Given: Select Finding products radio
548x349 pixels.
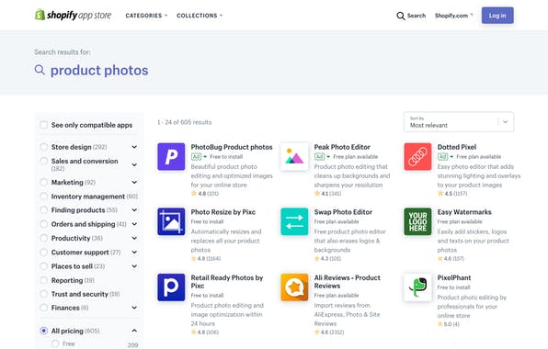Looking at the screenshot, I should (x=44, y=210).
